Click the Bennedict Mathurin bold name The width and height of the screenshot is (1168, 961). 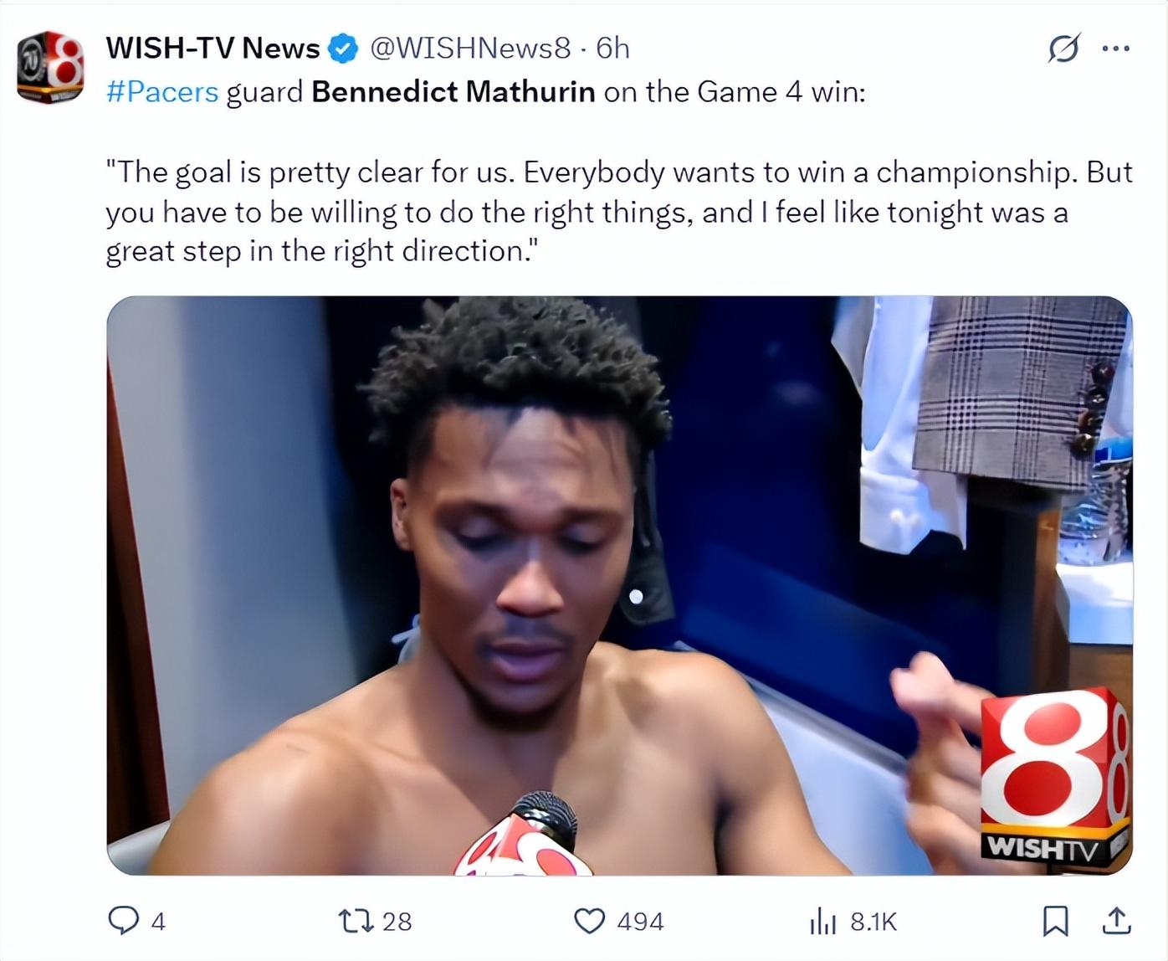[x=453, y=91]
